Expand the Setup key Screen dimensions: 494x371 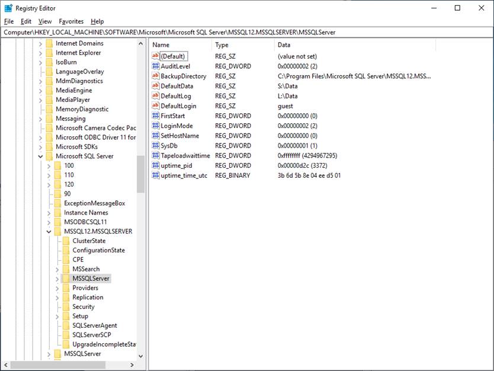(57, 316)
